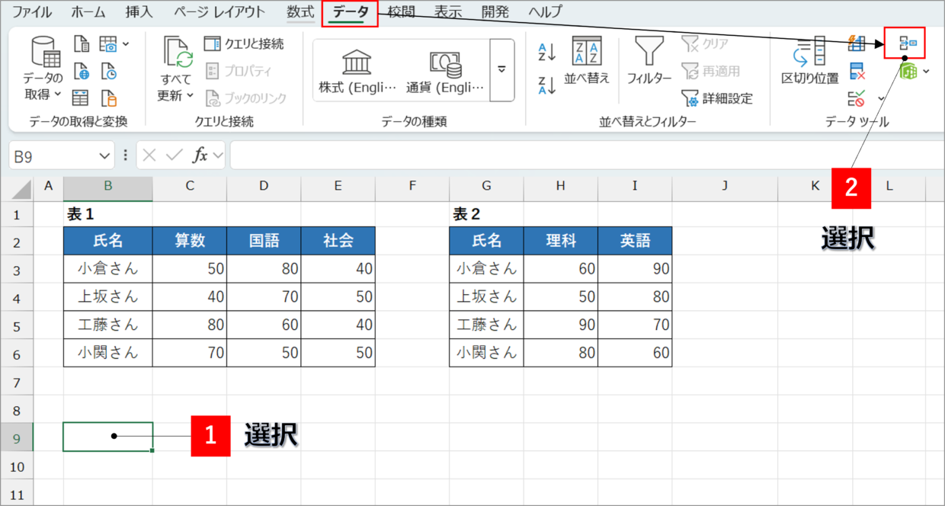945x506 pixels.
Task: Select the 通貨 (Currencies) data type
Action: pyautogui.click(x=445, y=71)
